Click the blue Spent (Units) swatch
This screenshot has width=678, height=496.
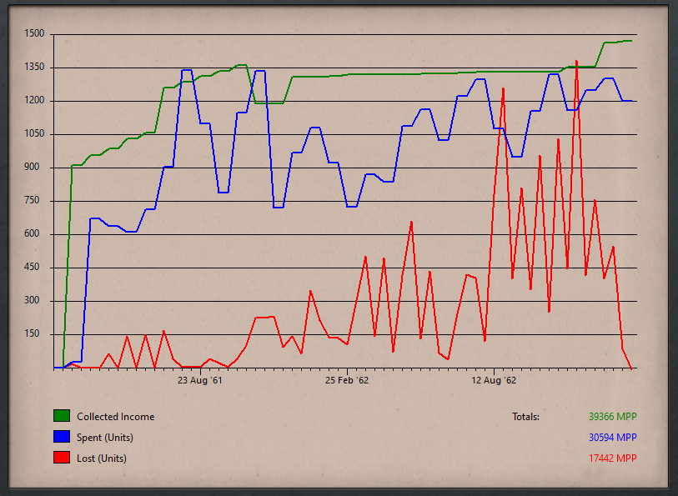(x=62, y=436)
